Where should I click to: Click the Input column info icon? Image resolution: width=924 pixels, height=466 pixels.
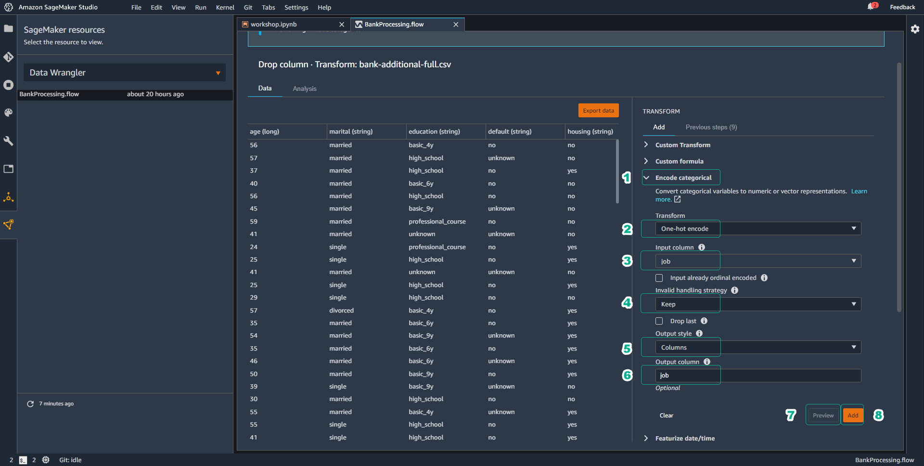(702, 247)
